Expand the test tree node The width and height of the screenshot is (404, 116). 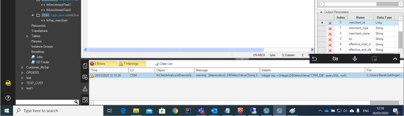[22, 78]
